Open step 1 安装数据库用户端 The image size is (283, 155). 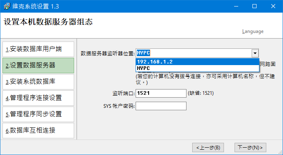click(x=38, y=49)
